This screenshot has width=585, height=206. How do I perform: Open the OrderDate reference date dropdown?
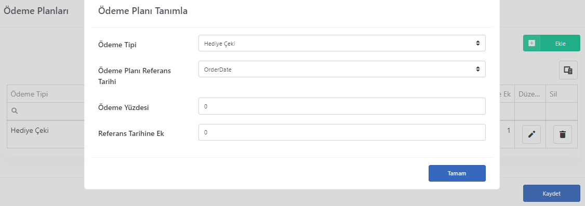click(342, 69)
